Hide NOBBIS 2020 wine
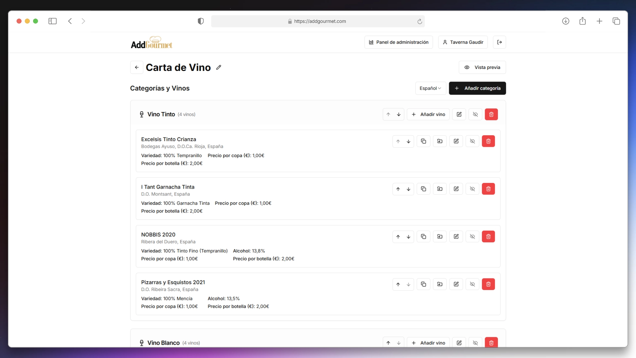The image size is (636, 358). pos(472,237)
